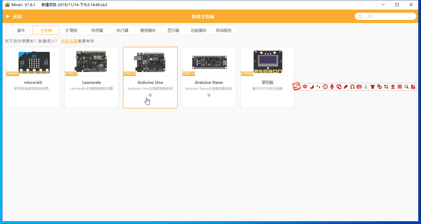Click the moon icon in Sogou toolbar
The width and height of the screenshot is (421, 224).
point(312,87)
